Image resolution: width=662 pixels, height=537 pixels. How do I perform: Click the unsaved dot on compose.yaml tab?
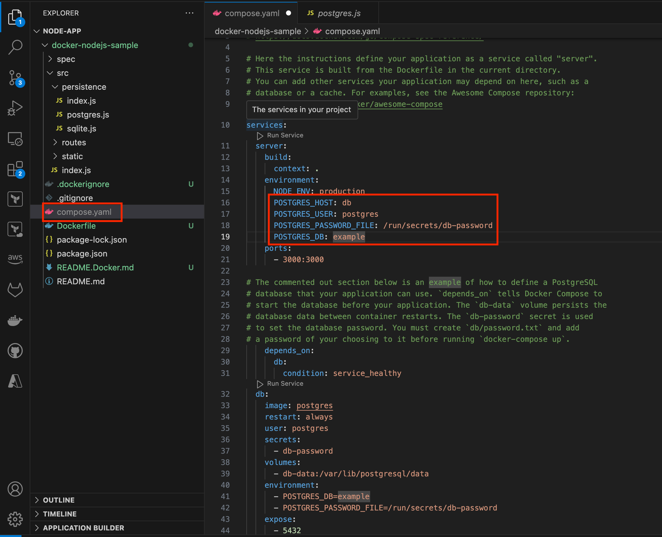288,13
